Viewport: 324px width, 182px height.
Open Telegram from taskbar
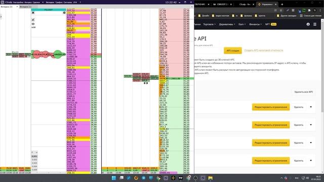coord(144,178)
